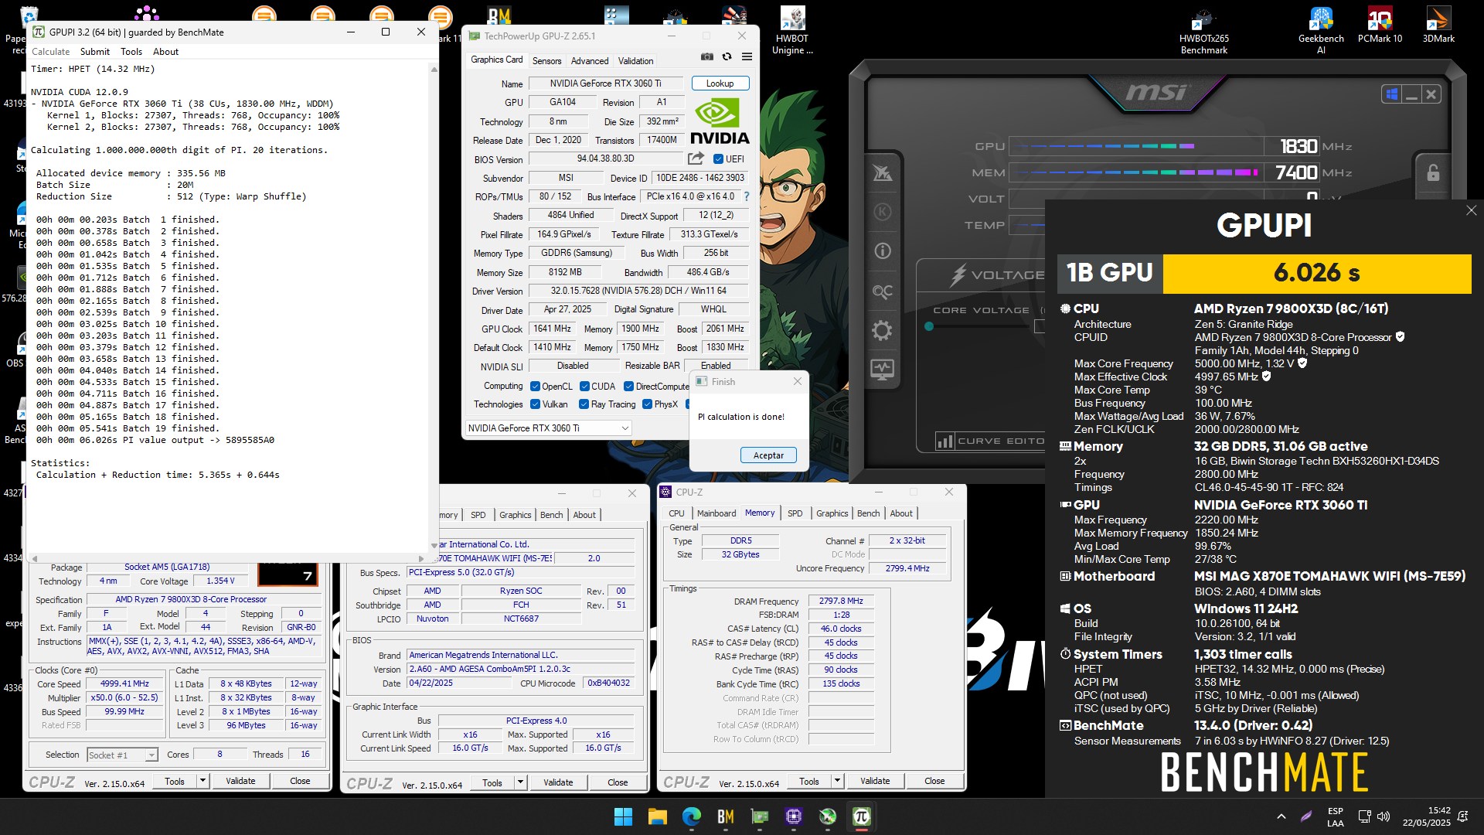
Task: Click Lookup button in GPU-Z
Action: click(720, 83)
